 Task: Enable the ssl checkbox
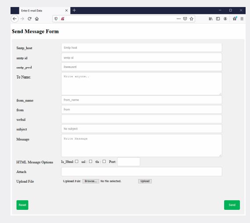(90, 162)
